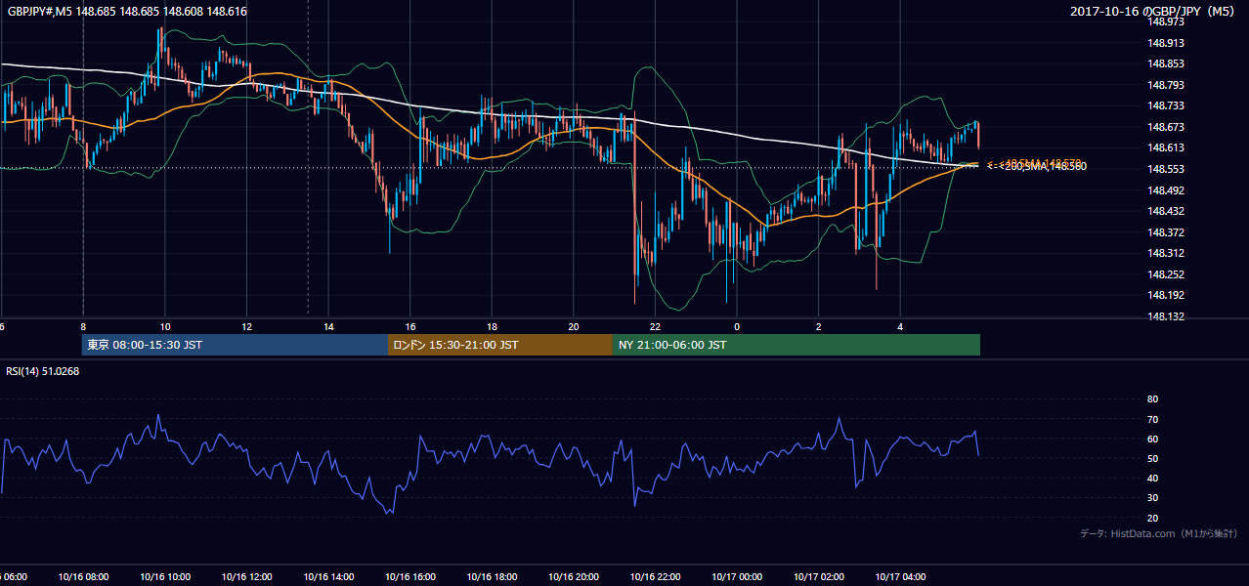Screen dimensions: 1249x586
Task: Click the RSI scale value 40
Action: tap(1152, 478)
